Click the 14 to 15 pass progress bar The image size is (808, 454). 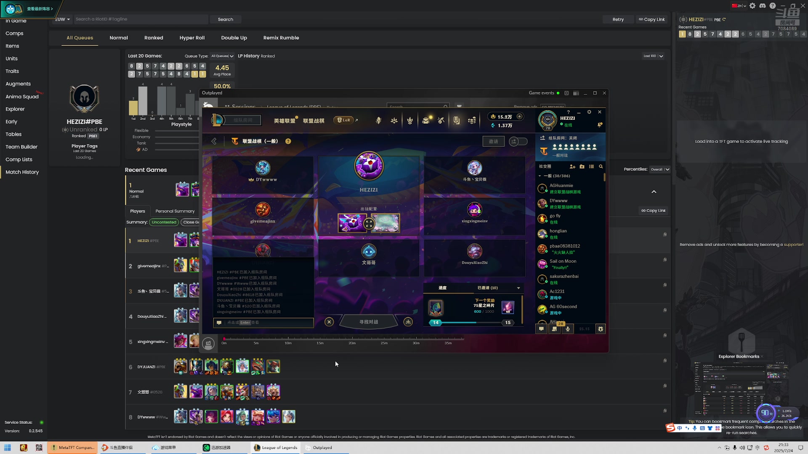(472, 322)
